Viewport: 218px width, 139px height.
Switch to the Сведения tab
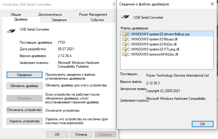pos(59,20)
